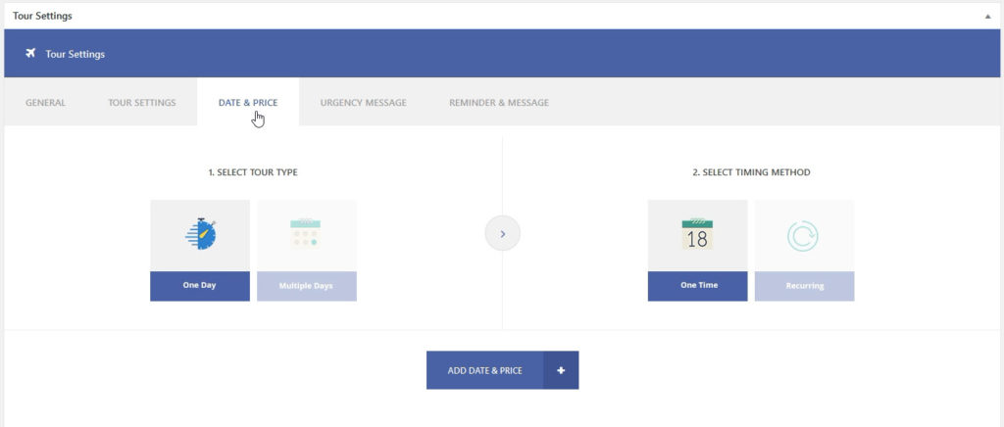
Task: Click the Tour Settings blue header label
Action: pyautogui.click(x=75, y=54)
